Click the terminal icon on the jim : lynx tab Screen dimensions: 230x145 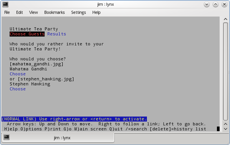point(7,137)
